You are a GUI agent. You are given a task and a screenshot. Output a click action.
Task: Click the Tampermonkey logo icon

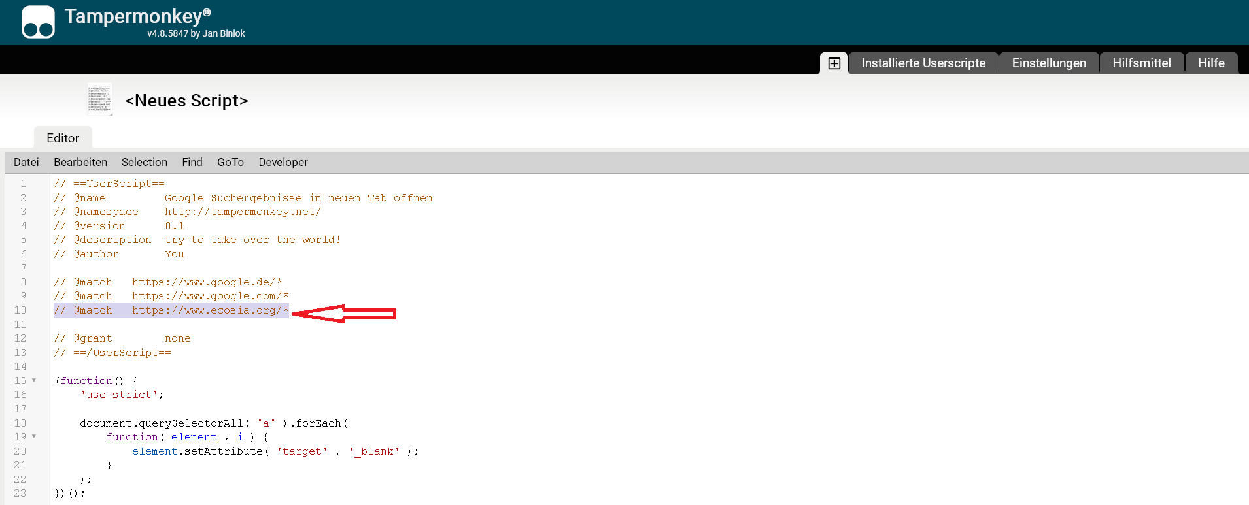(x=38, y=22)
